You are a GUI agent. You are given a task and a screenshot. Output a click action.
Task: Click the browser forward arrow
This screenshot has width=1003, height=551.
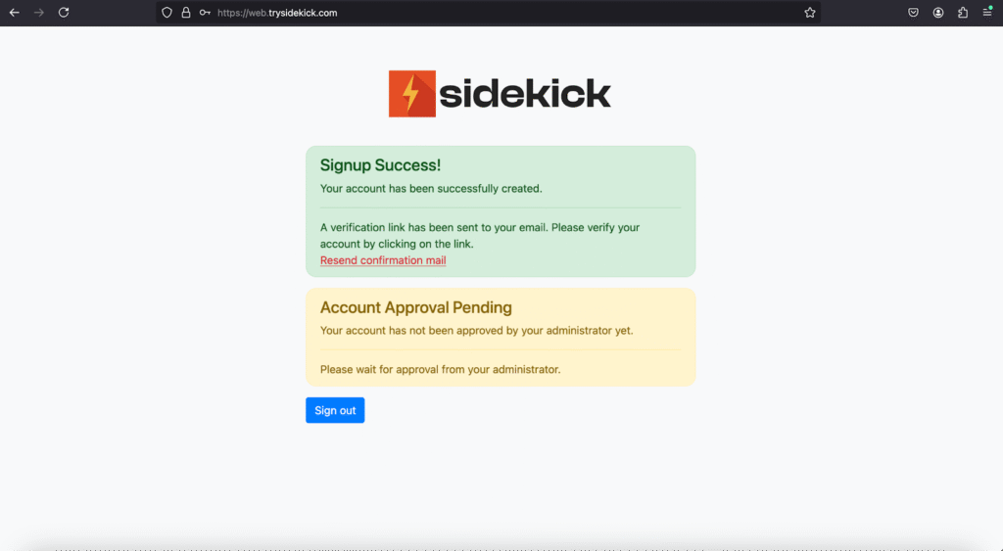(39, 13)
